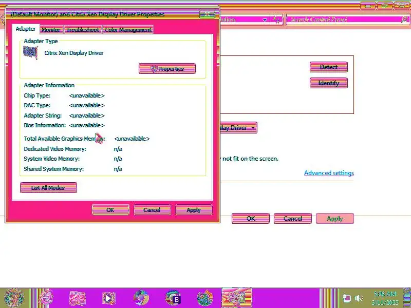This screenshot has width=411, height=308.
Task: Click the adapter Properties button
Action: pos(167,69)
